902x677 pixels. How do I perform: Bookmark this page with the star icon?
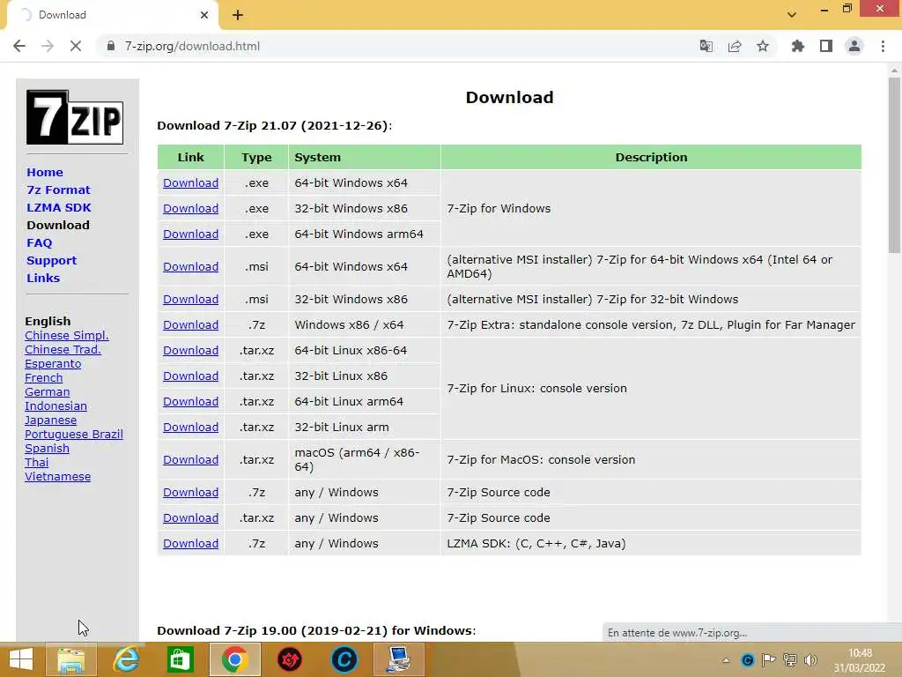click(x=763, y=46)
